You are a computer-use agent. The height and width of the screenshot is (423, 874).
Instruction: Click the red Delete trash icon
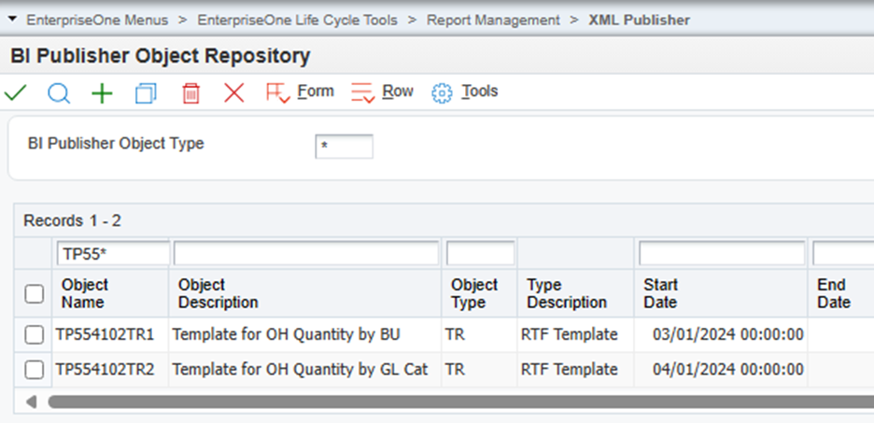(190, 93)
